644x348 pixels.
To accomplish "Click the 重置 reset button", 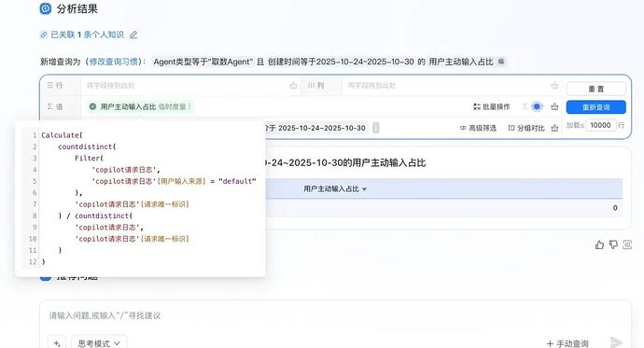I will [596, 89].
